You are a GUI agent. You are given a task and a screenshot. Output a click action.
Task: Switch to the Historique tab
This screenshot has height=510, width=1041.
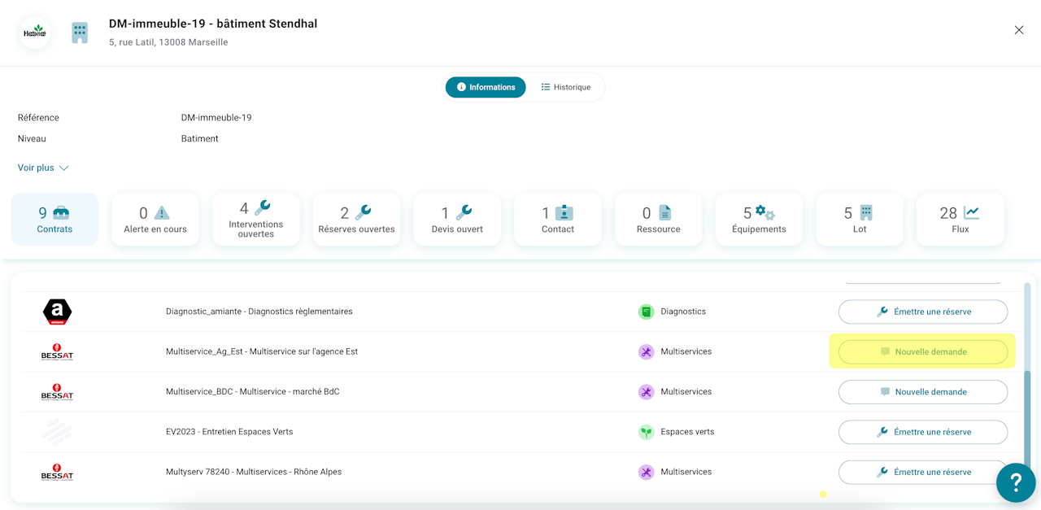tap(566, 87)
